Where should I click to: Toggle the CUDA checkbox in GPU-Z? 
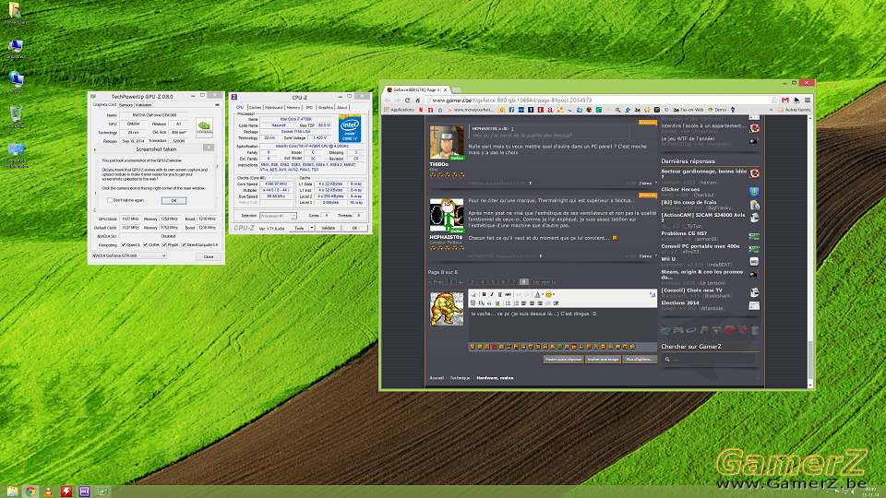145,245
